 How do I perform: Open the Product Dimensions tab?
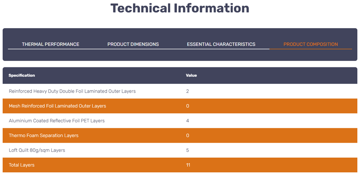[133, 44]
